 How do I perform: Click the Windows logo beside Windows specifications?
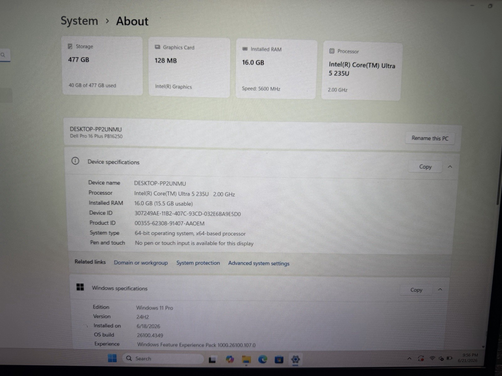point(80,287)
